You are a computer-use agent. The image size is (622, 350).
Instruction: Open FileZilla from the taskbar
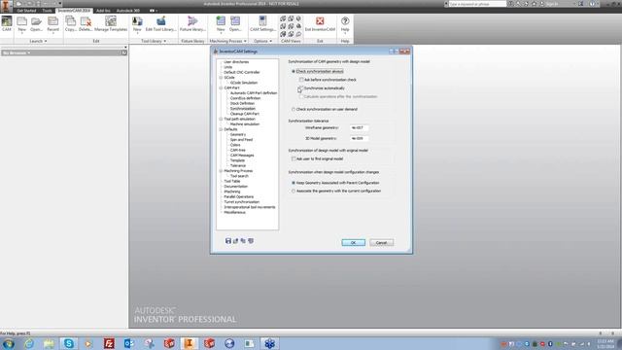tap(109, 343)
